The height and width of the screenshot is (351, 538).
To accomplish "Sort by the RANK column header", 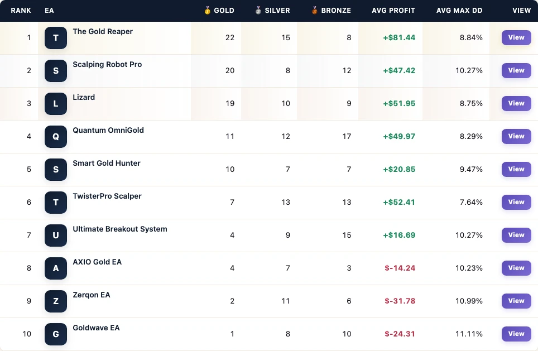I will (21, 10).
